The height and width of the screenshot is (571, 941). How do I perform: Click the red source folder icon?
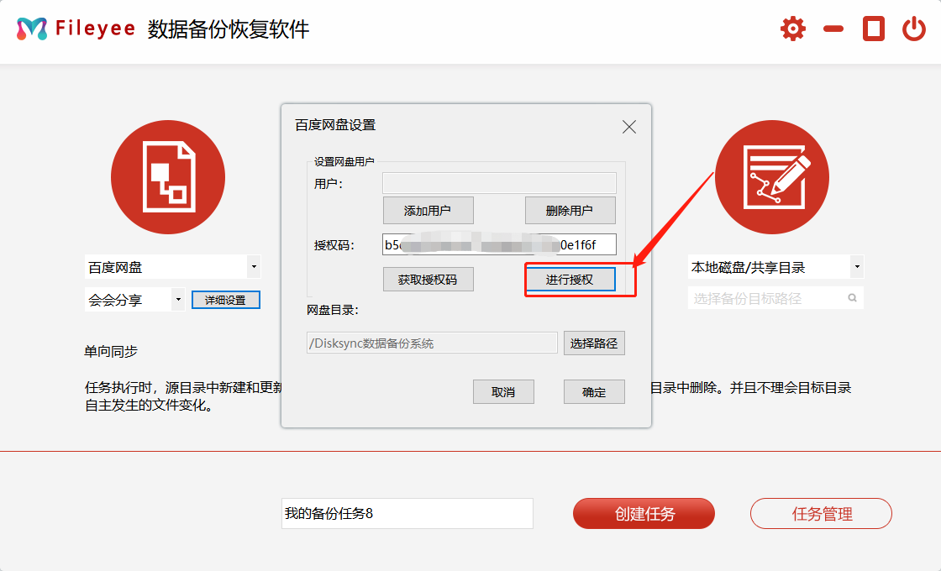(x=168, y=176)
